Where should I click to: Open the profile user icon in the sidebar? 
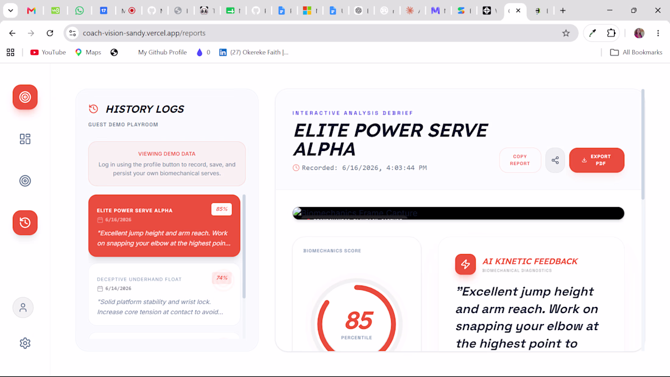pos(23,308)
